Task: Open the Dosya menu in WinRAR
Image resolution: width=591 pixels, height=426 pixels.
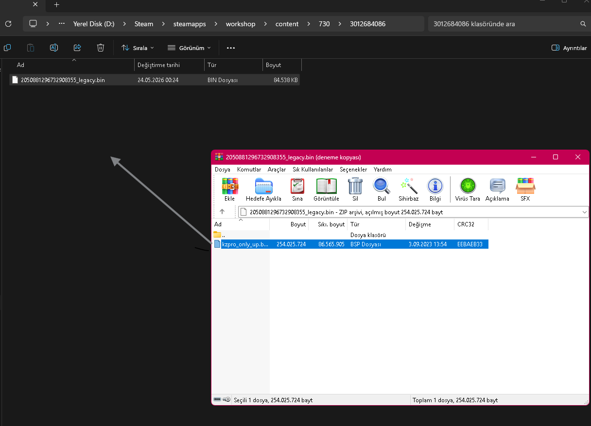Action: (x=223, y=170)
